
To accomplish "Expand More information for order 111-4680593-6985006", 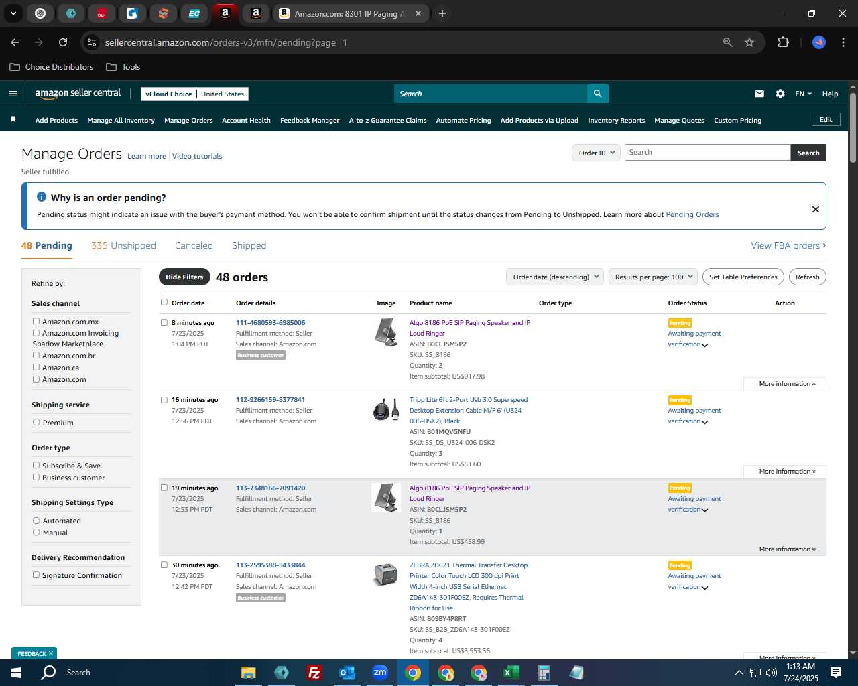I will point(787,384).
